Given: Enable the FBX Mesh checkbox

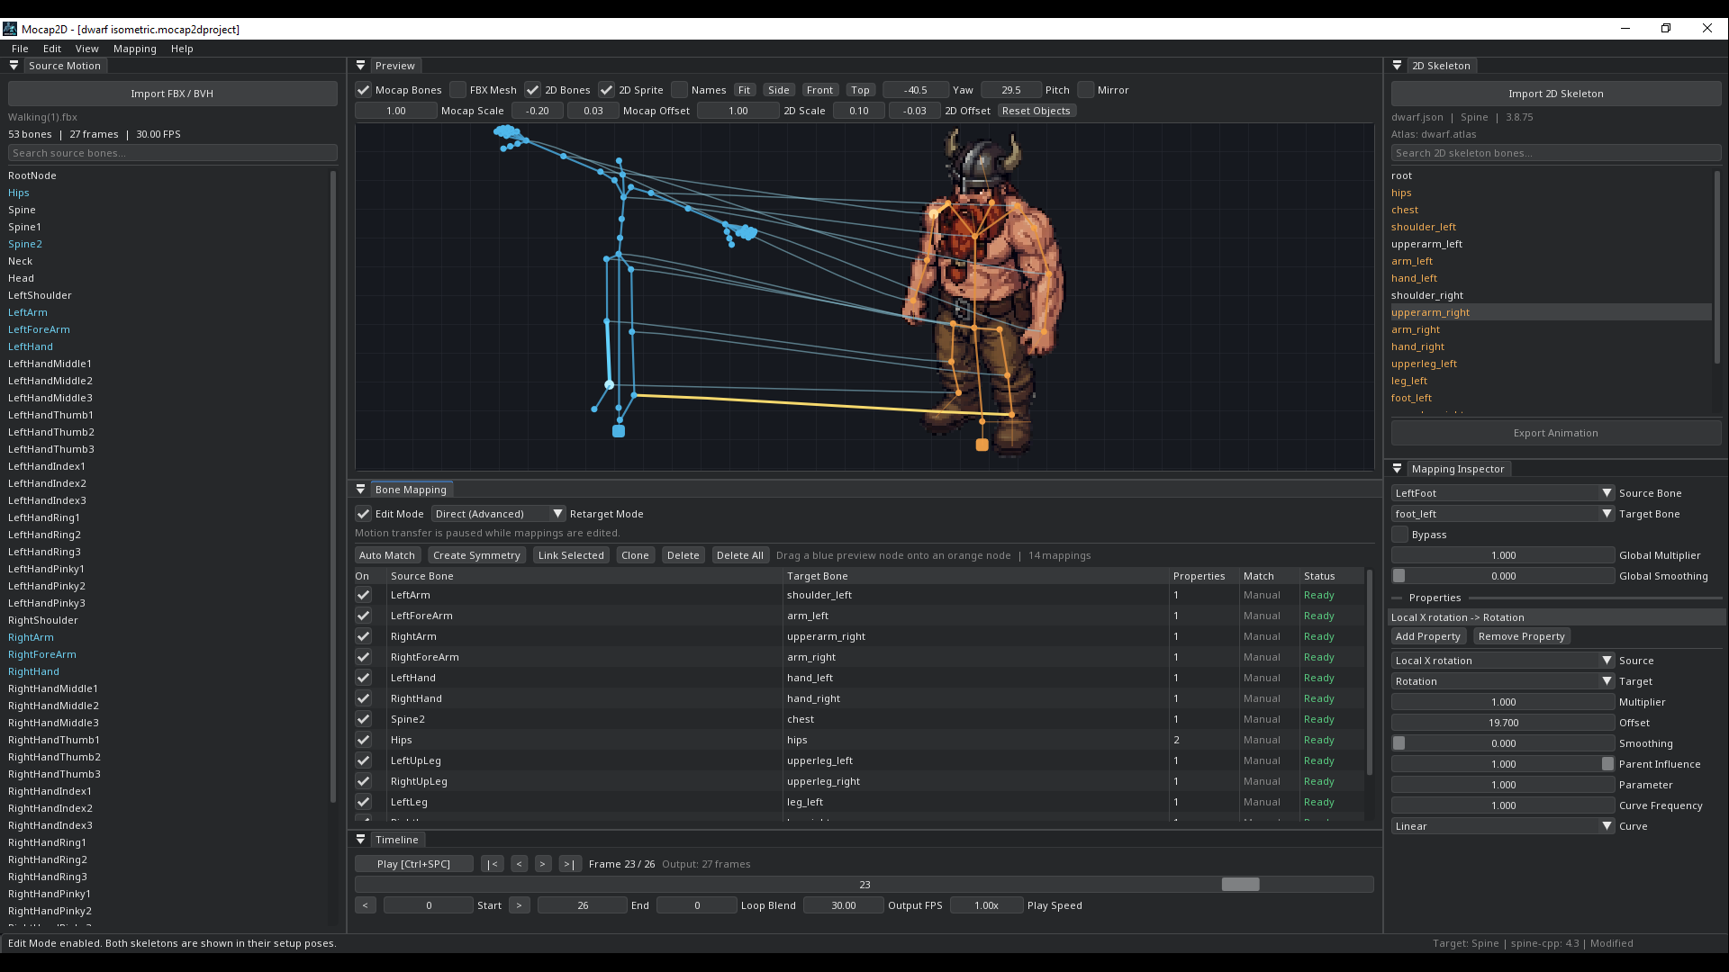Looking at the screenshot, I should click(x=458, y=90).
